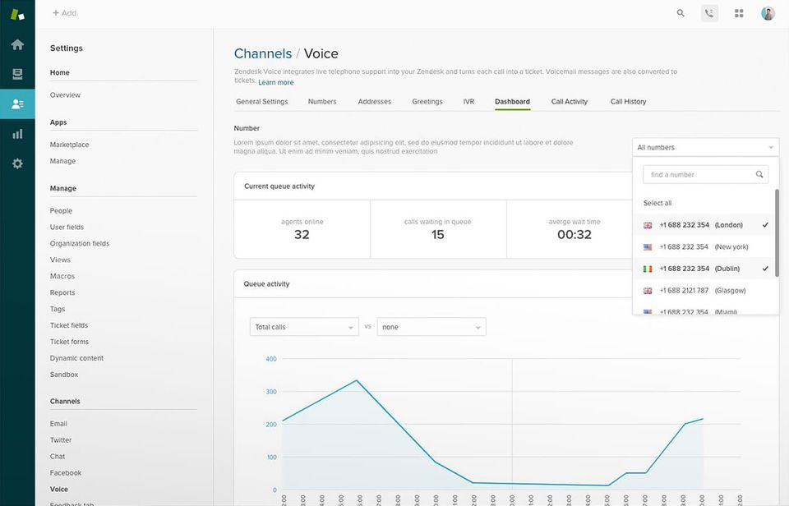Switch to Call History tab
The width and height of the screenshot is (789, 506).
pos(628,102)
